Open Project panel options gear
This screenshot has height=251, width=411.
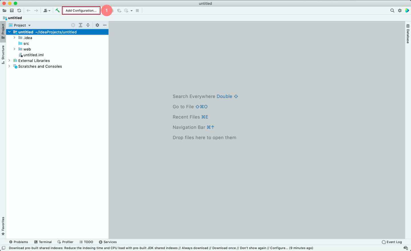point(97,25)
